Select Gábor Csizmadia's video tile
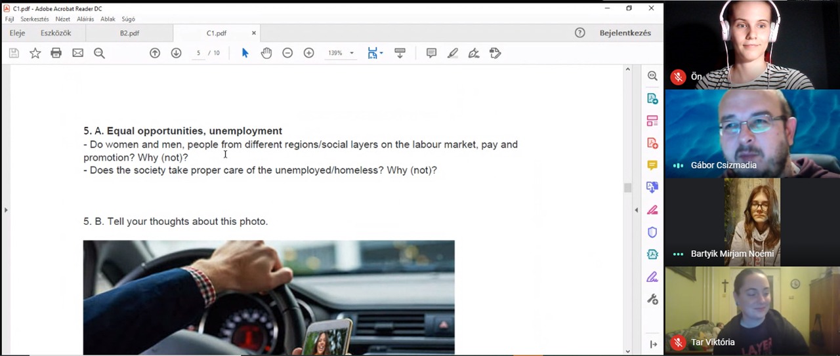 (752, 134)
